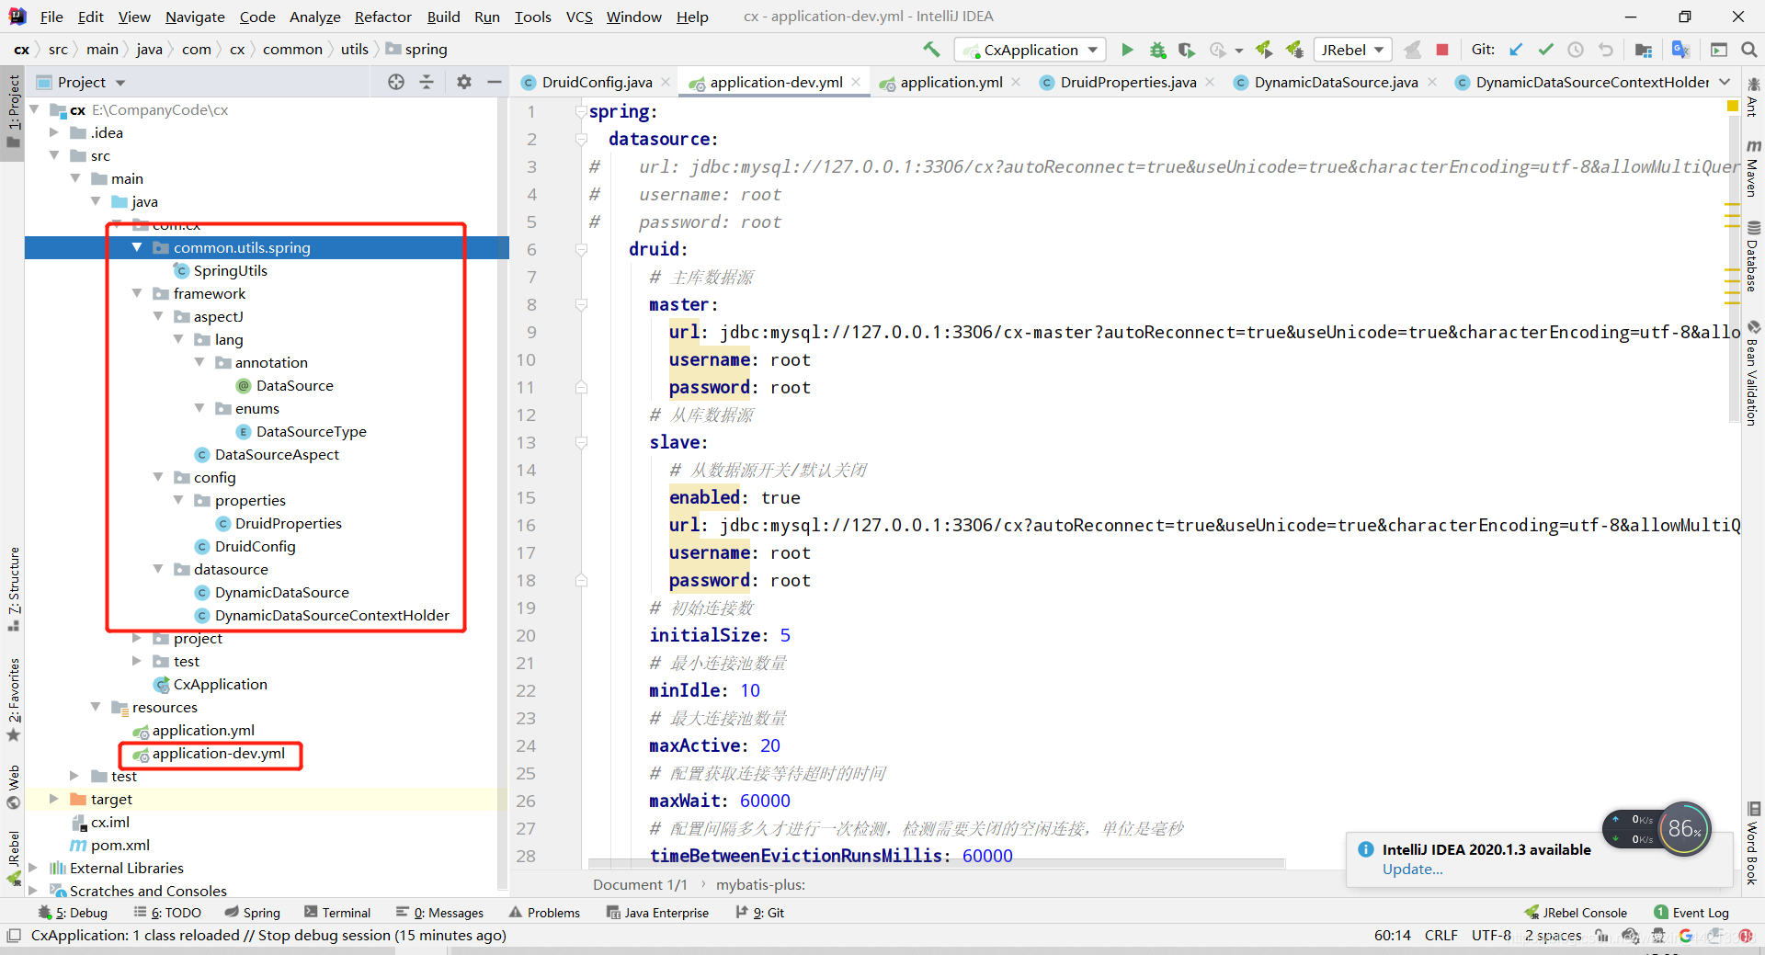This screenshot has height=955, width=1765.
Task: Toggle the Project panel settings gear
Action: click(x=464, y=82)
